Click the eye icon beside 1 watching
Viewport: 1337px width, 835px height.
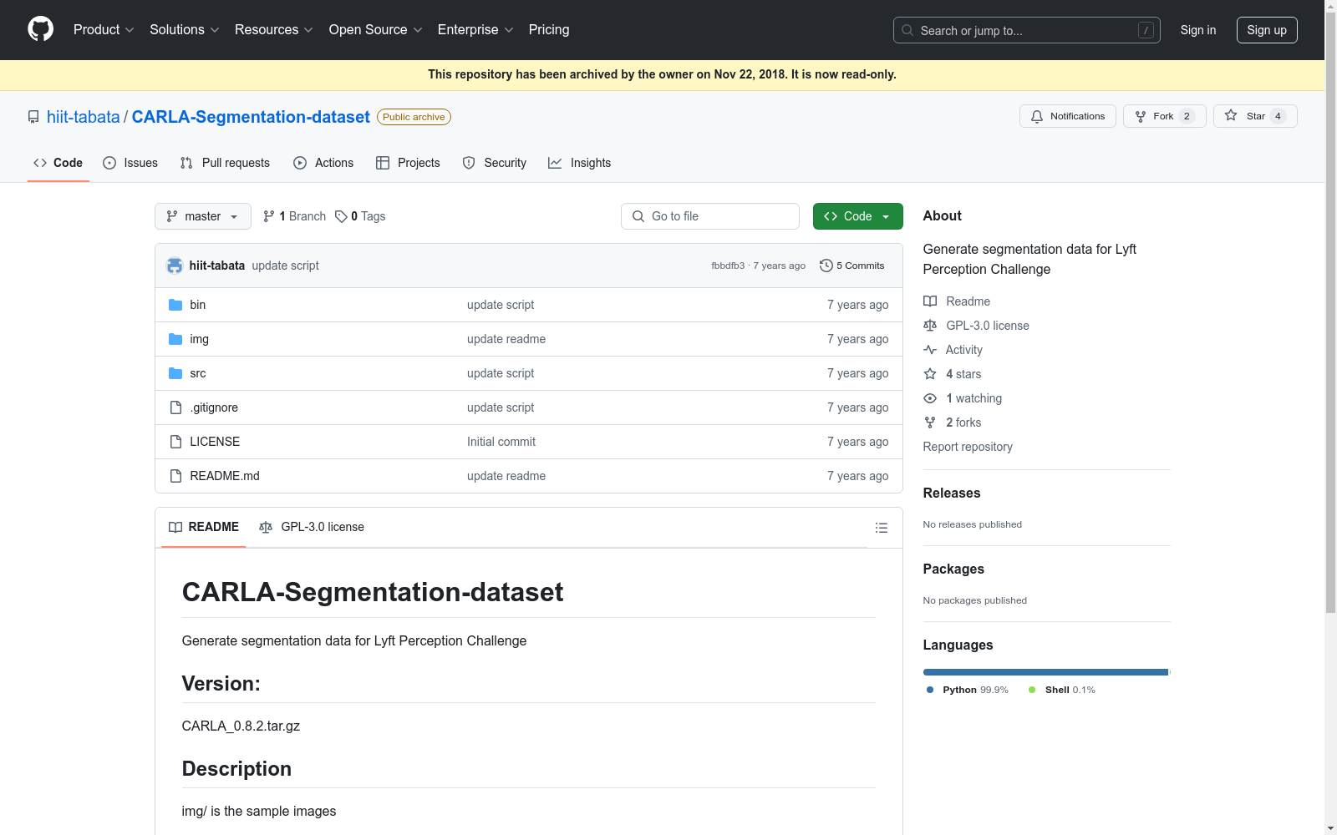coord(930,398)
